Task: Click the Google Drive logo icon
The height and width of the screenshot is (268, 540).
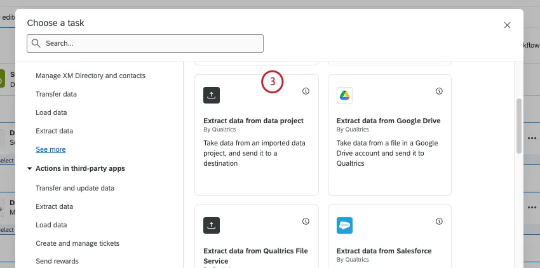Action: pyautogui.click(x=344, y=95)
